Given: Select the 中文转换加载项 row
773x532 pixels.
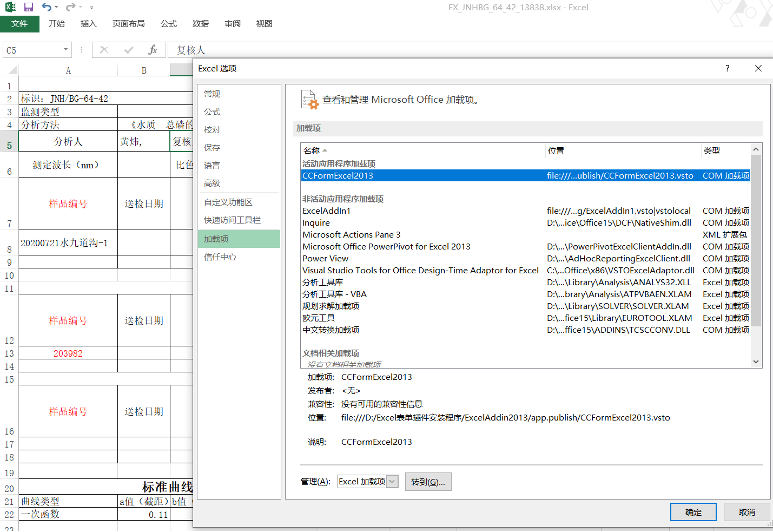Looking at the screenshot, I should click(x=526, y=330).
